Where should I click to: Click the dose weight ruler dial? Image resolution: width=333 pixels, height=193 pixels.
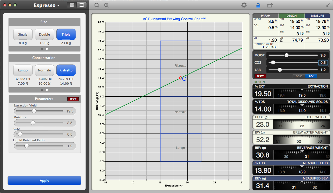pos(302,124)
